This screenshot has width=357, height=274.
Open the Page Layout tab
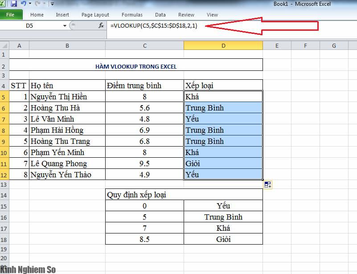95,15
